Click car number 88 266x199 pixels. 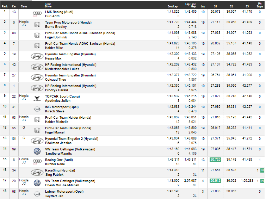(14, 33)
